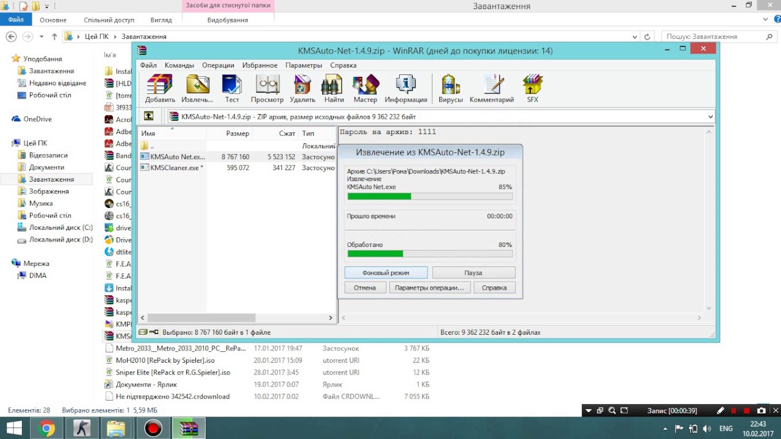This screenshot has width=781, height=439.
Task: Click the Найти binoculars icon
Action: [334, 88]
